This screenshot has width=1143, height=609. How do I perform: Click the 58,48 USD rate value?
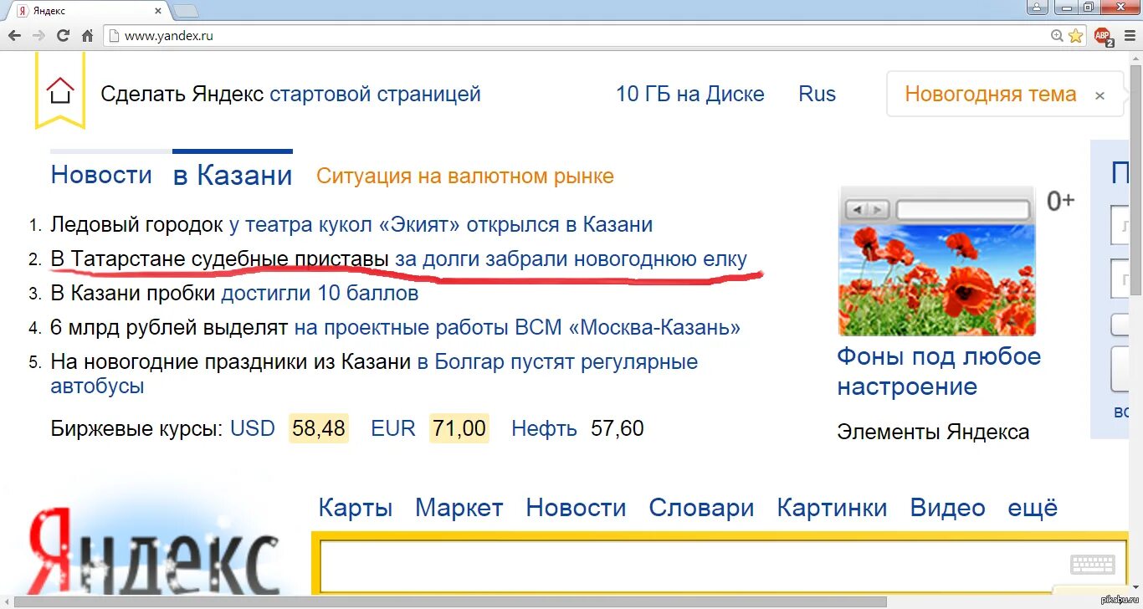click(x=319, y=429)
